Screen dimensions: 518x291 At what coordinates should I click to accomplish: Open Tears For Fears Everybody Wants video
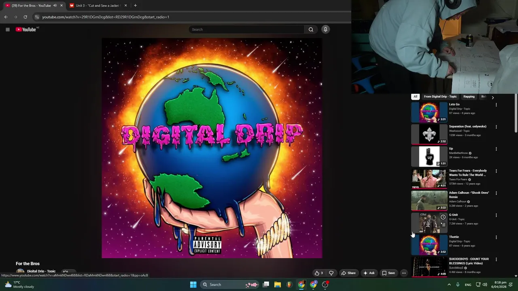click(x=468, y=173)
